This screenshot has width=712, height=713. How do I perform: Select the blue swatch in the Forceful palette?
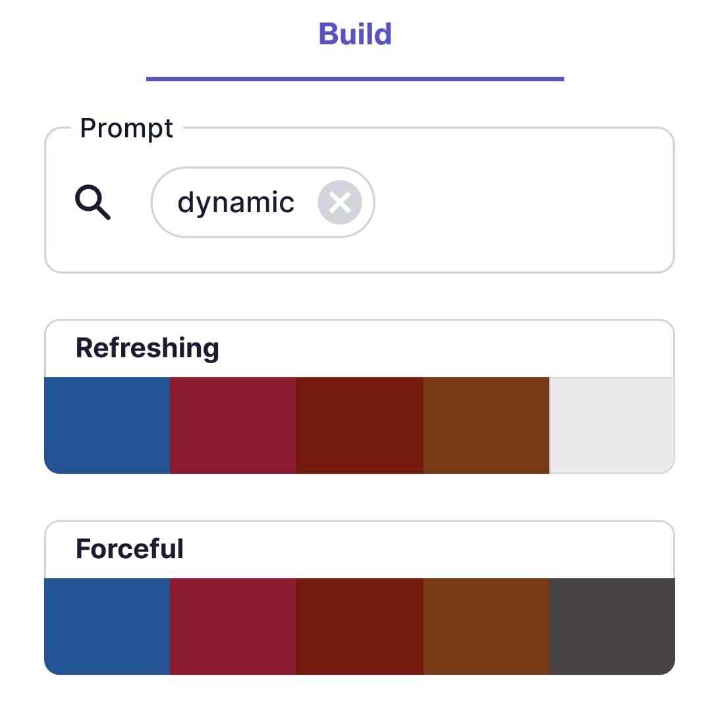click(x=105, y=626)
